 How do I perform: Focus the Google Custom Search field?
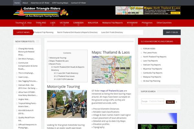[153, 101]
